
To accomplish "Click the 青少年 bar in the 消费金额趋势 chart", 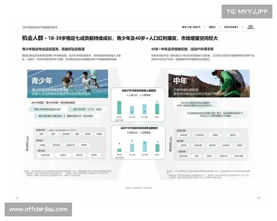I will point(120,150).
